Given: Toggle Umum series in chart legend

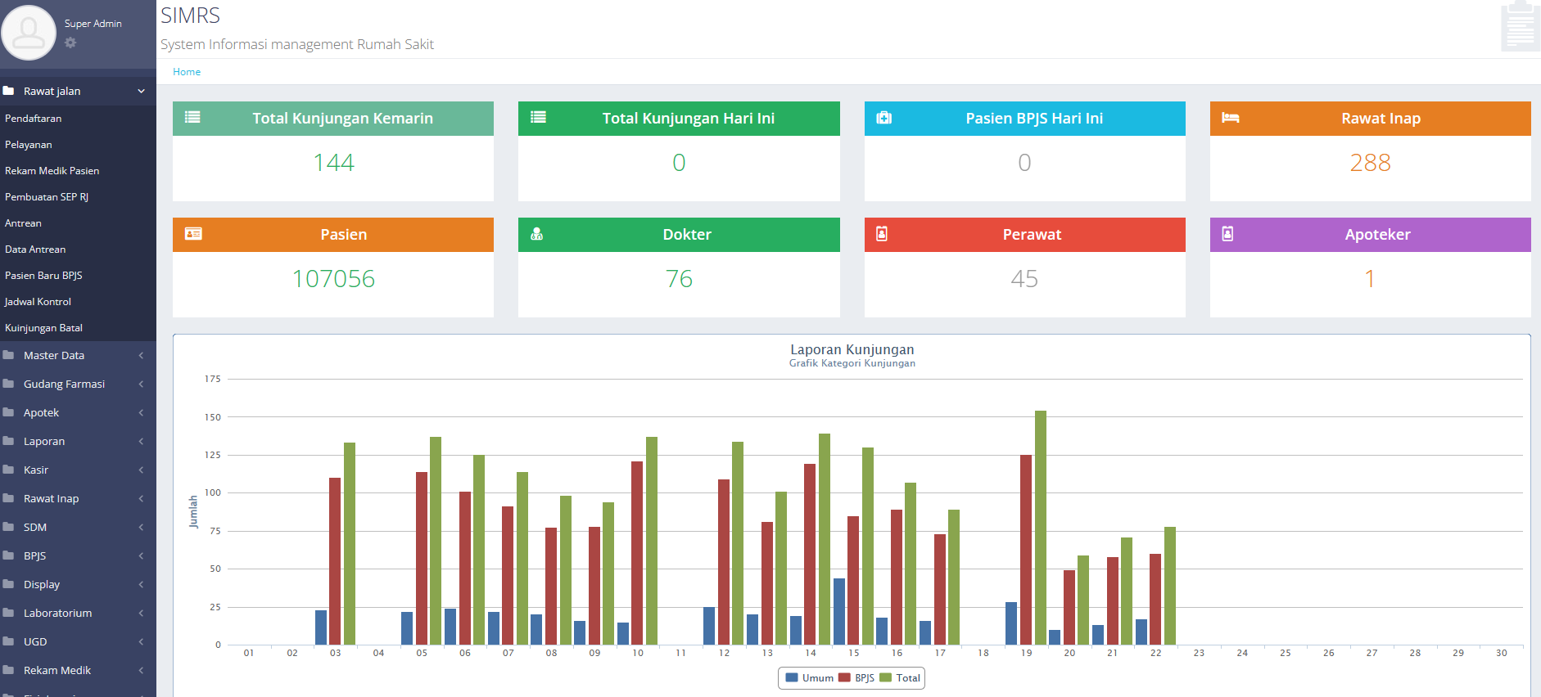Looking at the screenshot, I should (x=809, y=678).
